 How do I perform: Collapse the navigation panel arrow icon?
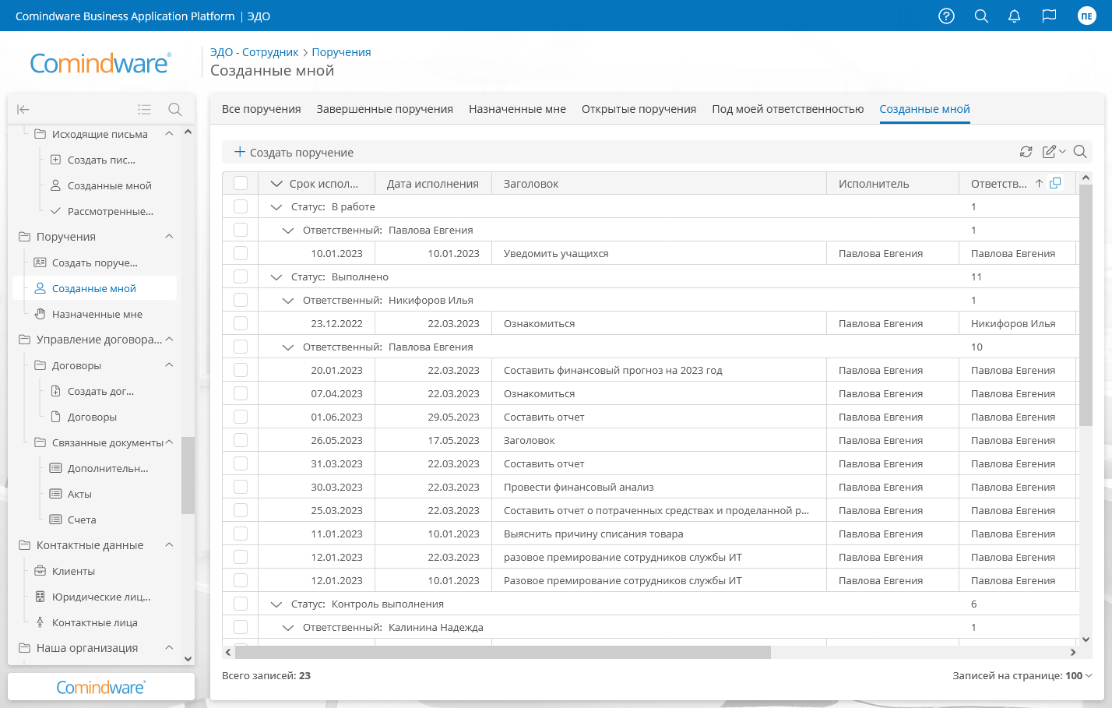(x=23, y=109)
